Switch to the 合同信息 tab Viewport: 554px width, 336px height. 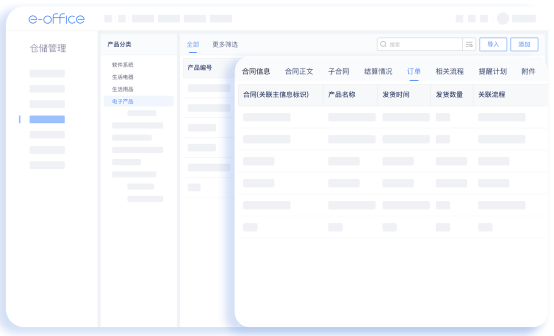point(256,71)
